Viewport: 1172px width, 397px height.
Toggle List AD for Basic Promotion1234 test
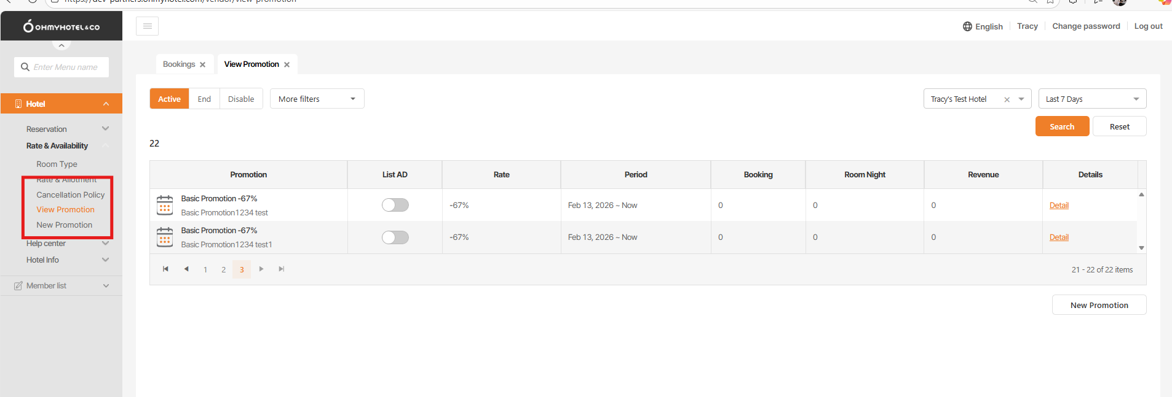395,205
